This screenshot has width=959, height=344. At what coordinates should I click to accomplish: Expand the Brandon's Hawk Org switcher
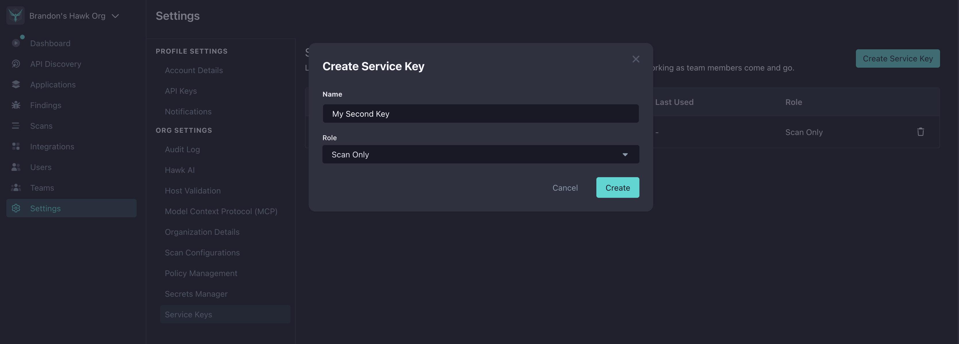point(115,15)
